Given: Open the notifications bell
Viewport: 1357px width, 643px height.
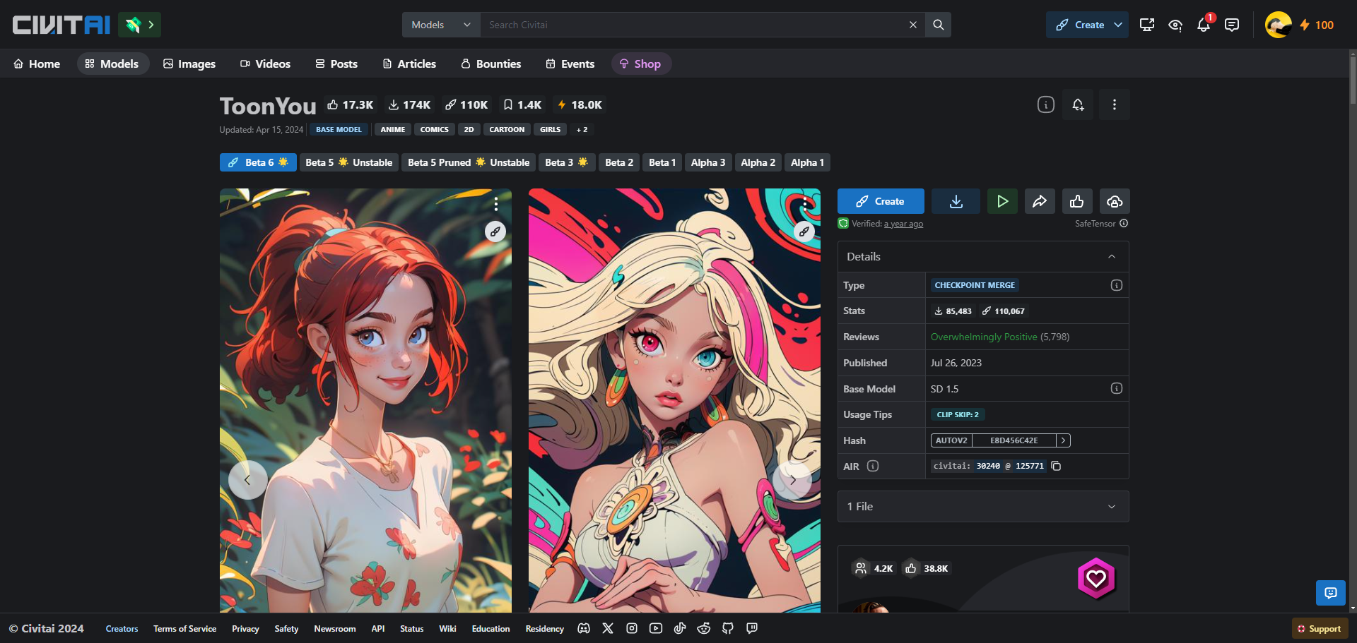Looking at the screenshot, I should pyautogui.click(x=1204, y=25).
